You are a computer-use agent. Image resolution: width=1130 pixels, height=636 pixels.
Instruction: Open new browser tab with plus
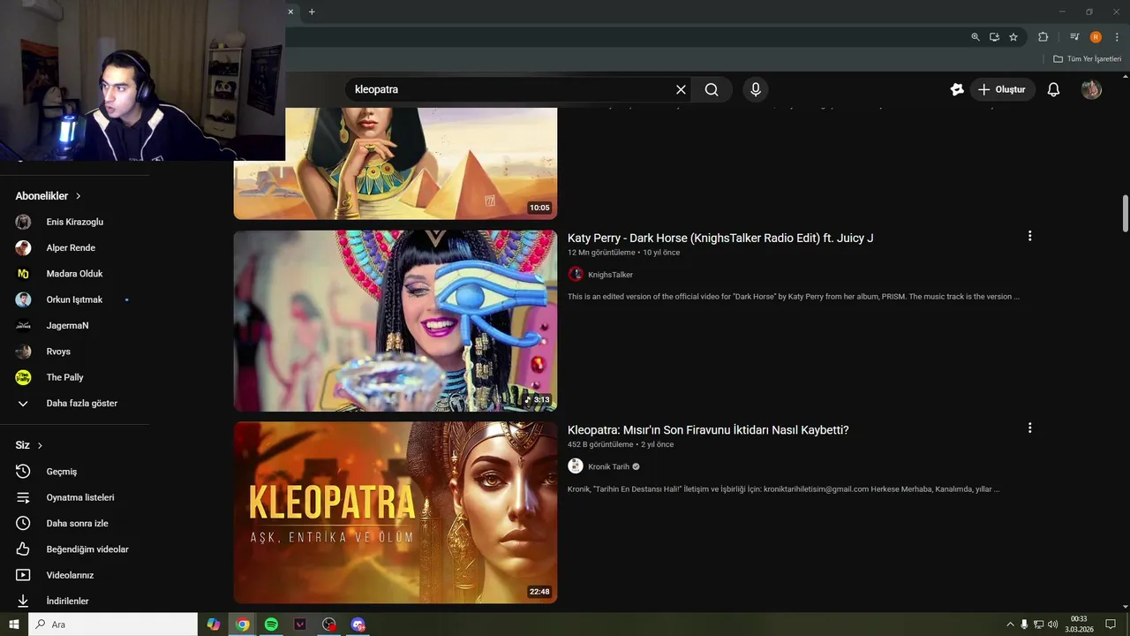point(312,11)
